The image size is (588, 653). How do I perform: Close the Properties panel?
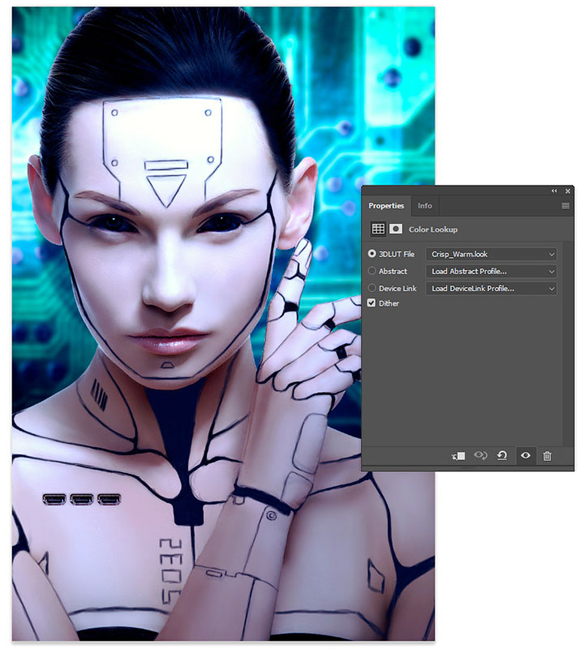(568, 191)
